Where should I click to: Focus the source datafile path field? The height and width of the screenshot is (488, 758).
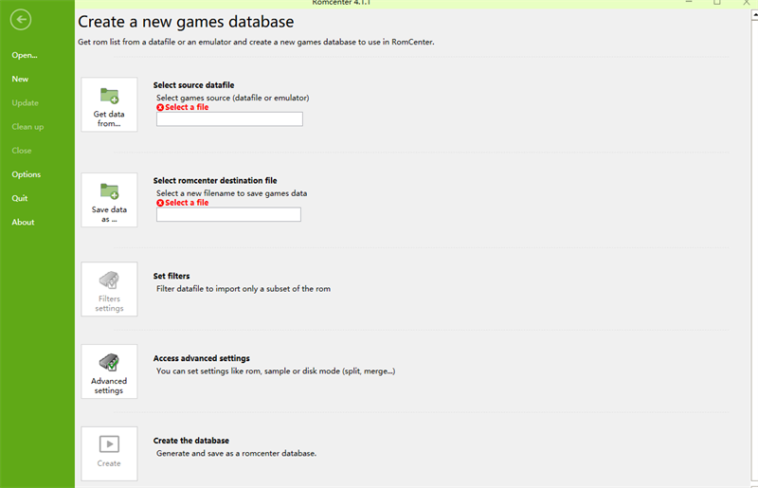click(x=229, y=119)
